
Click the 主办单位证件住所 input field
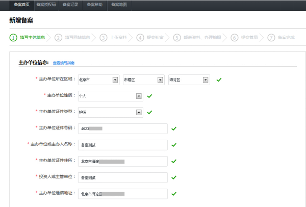(x=123, y=161)
